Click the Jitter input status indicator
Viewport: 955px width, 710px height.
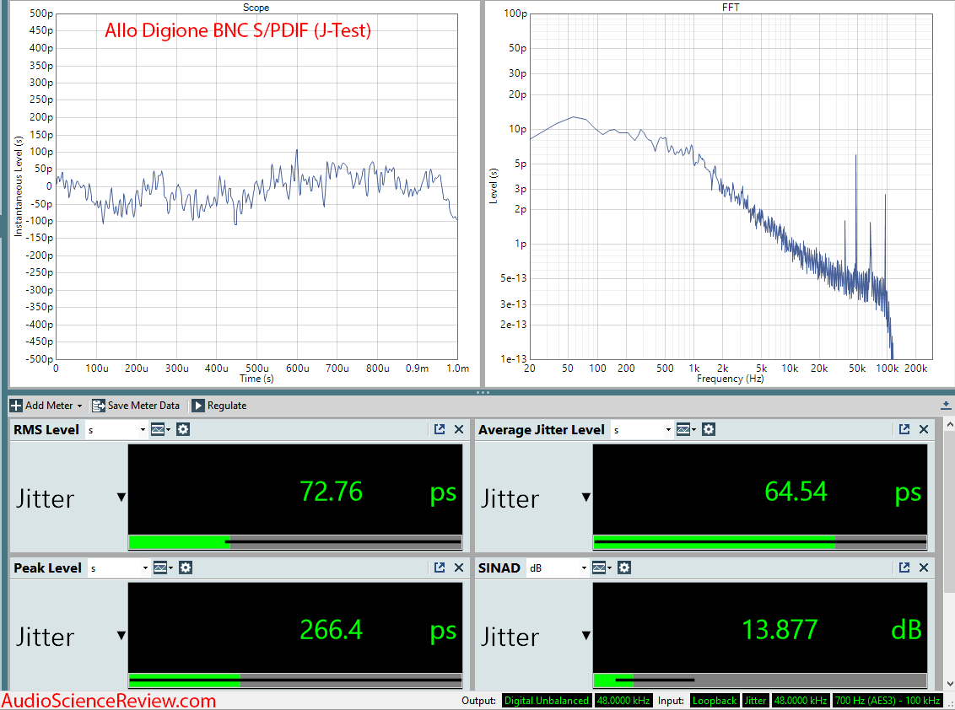pyautogui.click(x=755, y=701)
